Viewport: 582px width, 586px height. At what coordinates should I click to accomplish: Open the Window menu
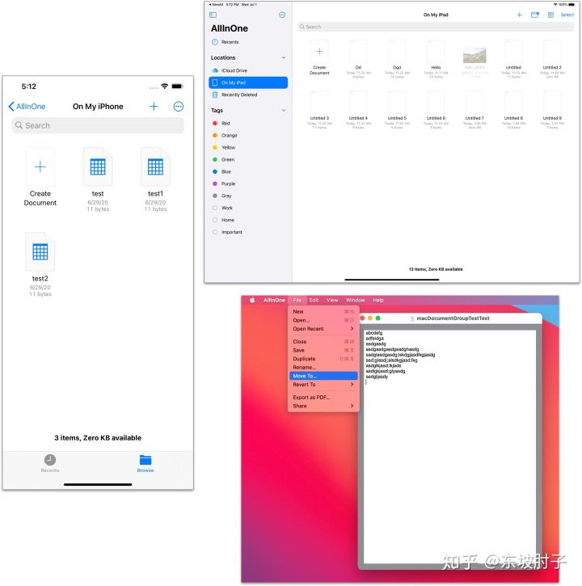coord(355,300)
